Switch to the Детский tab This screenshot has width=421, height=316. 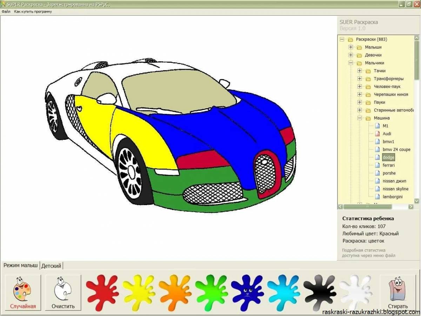pos(51,266)
